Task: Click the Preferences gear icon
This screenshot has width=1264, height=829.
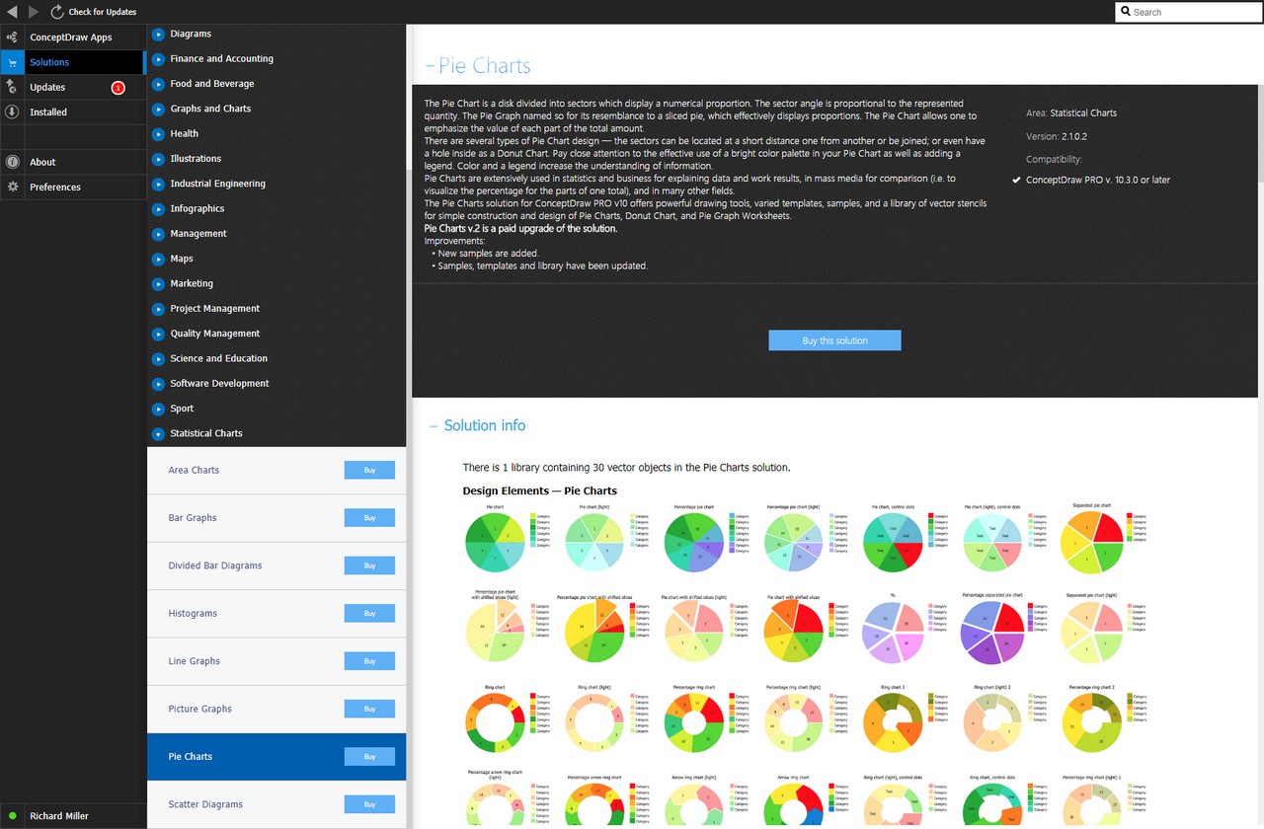Action: pos(12,187)
